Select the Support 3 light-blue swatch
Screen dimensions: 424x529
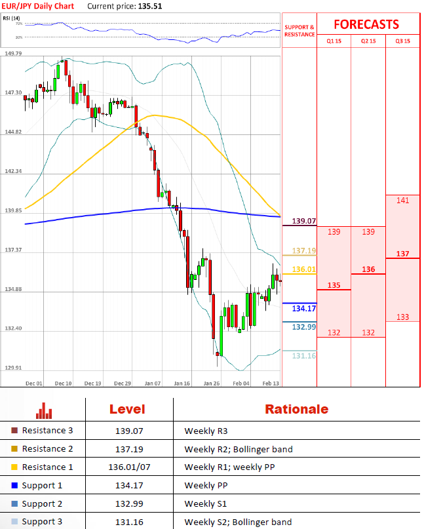coord(14,522)
